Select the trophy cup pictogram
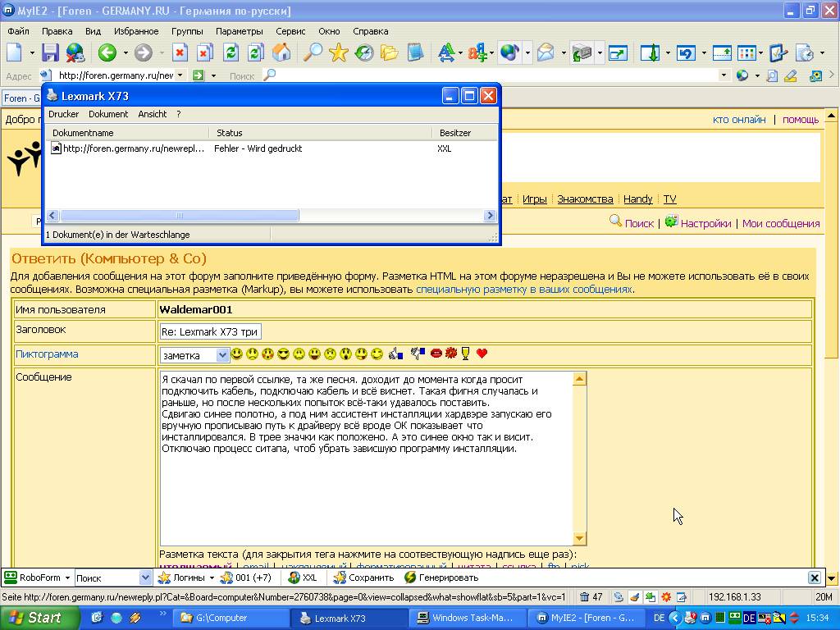 click(466, 353)
